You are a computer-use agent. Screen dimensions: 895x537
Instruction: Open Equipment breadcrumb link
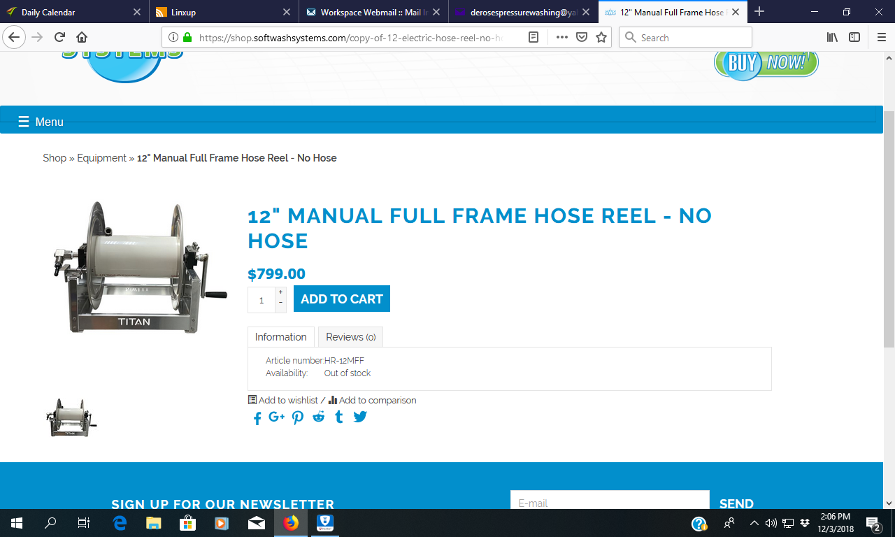point(101,158)
